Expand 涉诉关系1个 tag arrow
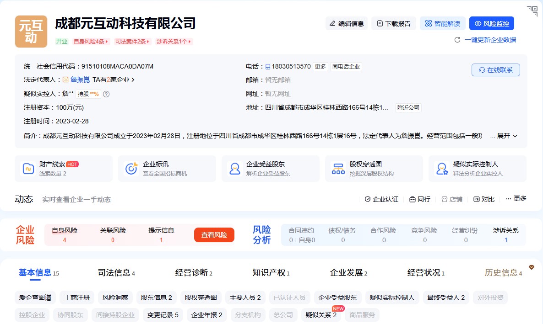 190,42
